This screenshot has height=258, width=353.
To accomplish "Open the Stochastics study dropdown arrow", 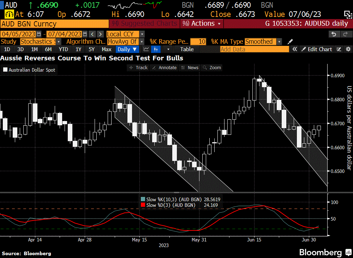I will coord(59,42).
